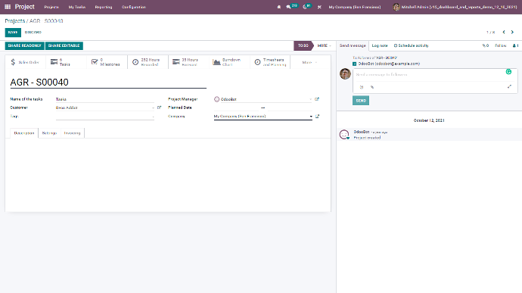Click SHARE EDITABLE button
The height and width of the screenshot is (293, 522).
point(64,45)
